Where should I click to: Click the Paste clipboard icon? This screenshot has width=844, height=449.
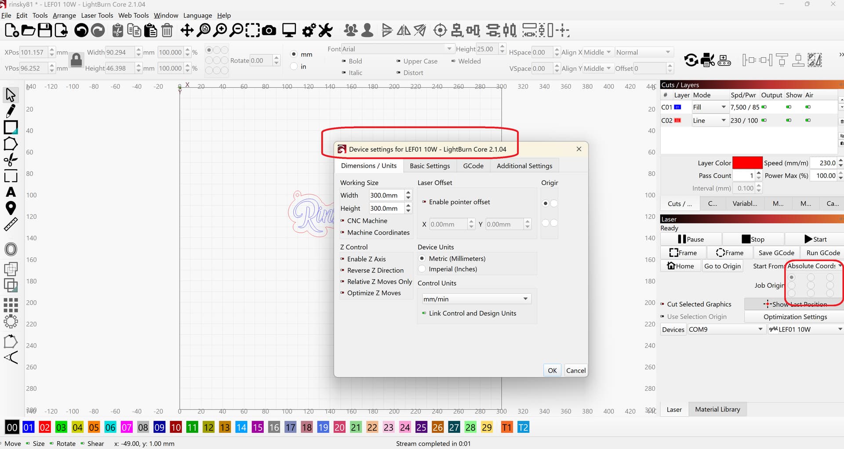(150, 30)
